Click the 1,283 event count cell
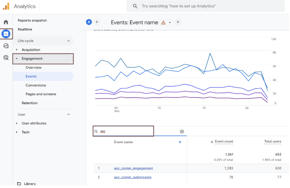Image resolution: width=290 pixels, height=188 pixels. 229,168
